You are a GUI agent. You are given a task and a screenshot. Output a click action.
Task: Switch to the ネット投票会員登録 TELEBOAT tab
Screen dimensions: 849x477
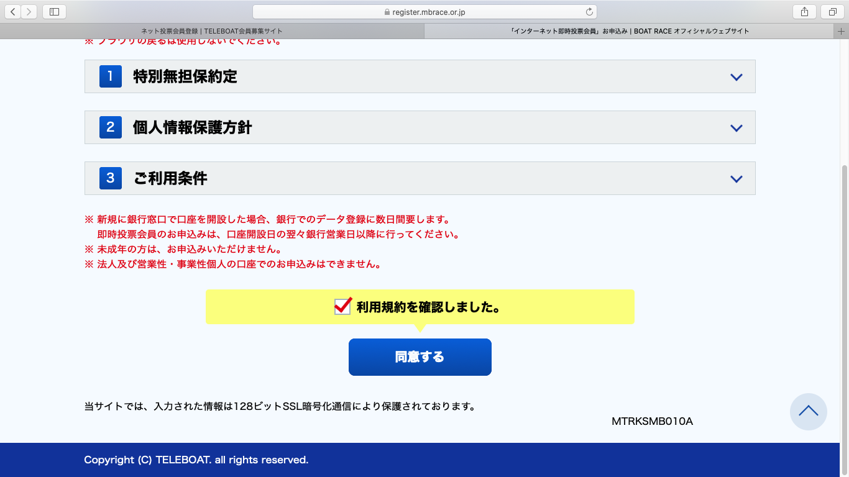point(212,31)
